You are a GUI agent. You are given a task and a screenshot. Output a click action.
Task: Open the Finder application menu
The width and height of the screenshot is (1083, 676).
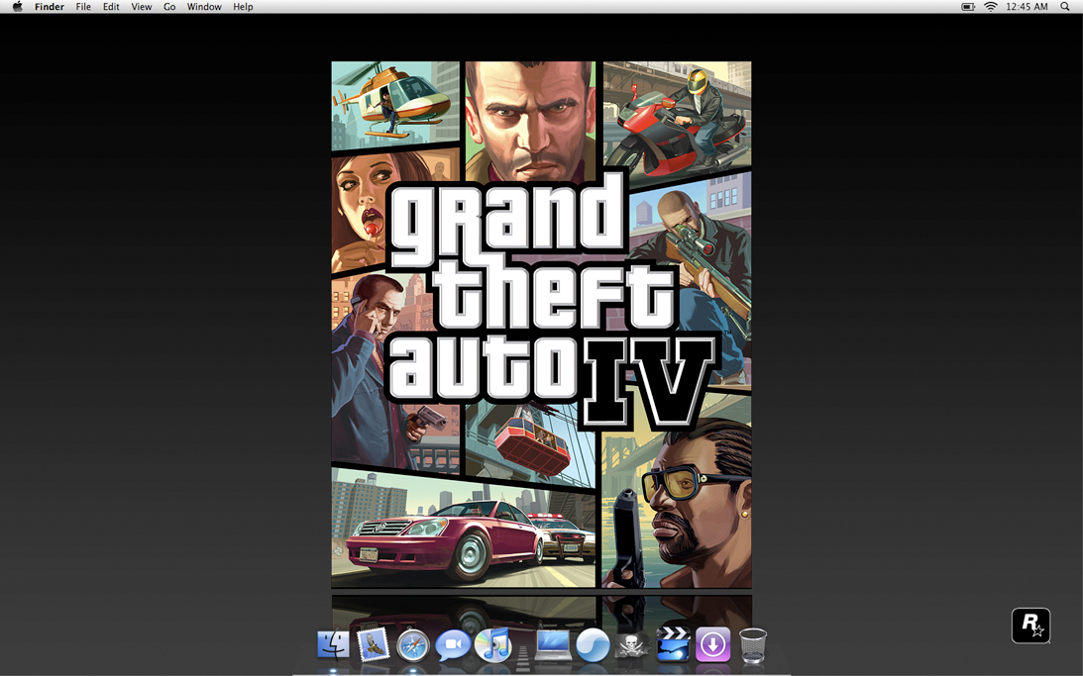tap(49, 7)
